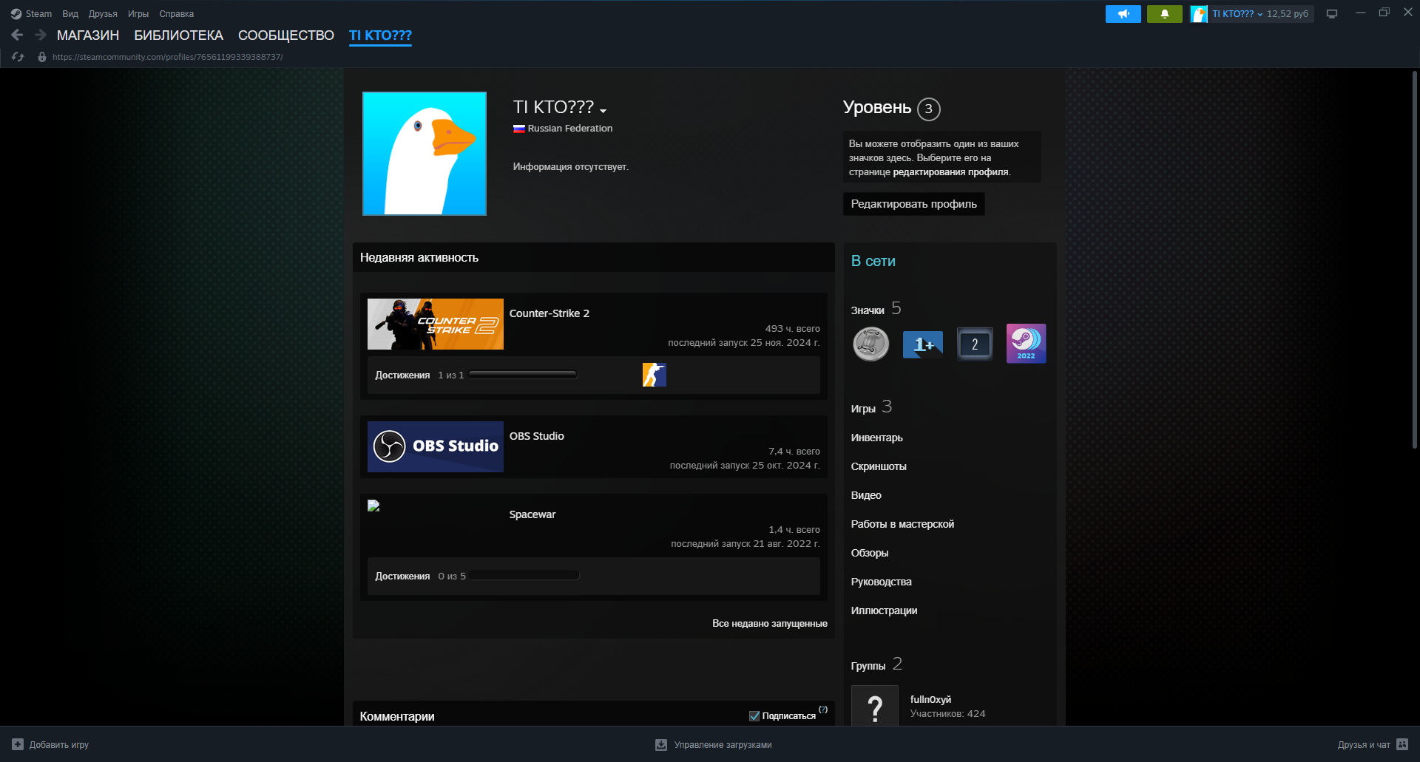Click the back navigation arrow
The width and height of the screenshot is (1420, 762).
click(x=17, y=35)
